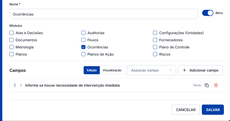This screenshot has width=230, height=121.
Task: Check the Atas e Decisões checkbox
Action: 12,33
